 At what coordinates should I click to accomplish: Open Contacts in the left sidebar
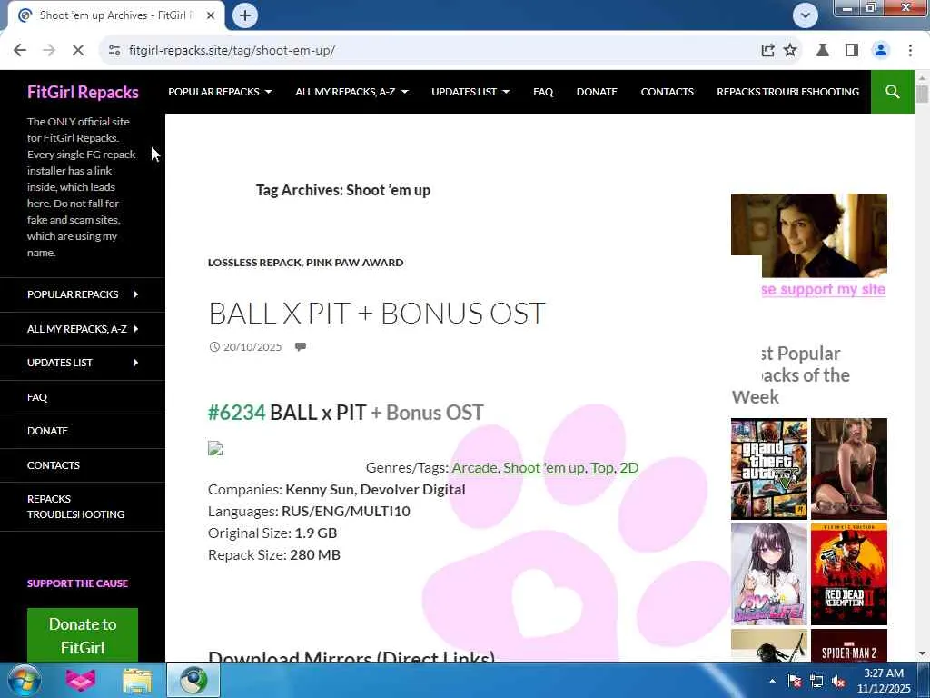point(54,465)
